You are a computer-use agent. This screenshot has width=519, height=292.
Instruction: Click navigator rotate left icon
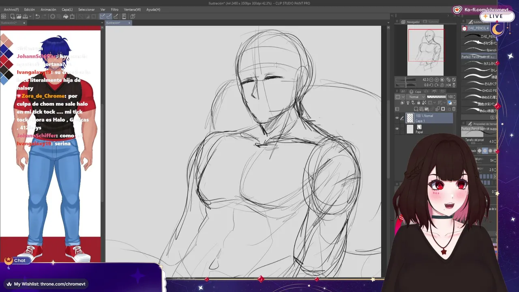point(431,85)
